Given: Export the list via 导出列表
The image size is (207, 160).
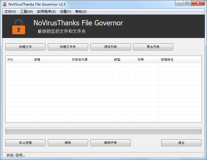Looking at the screenshot, I should pyautogui.click(x=153, y=47).
